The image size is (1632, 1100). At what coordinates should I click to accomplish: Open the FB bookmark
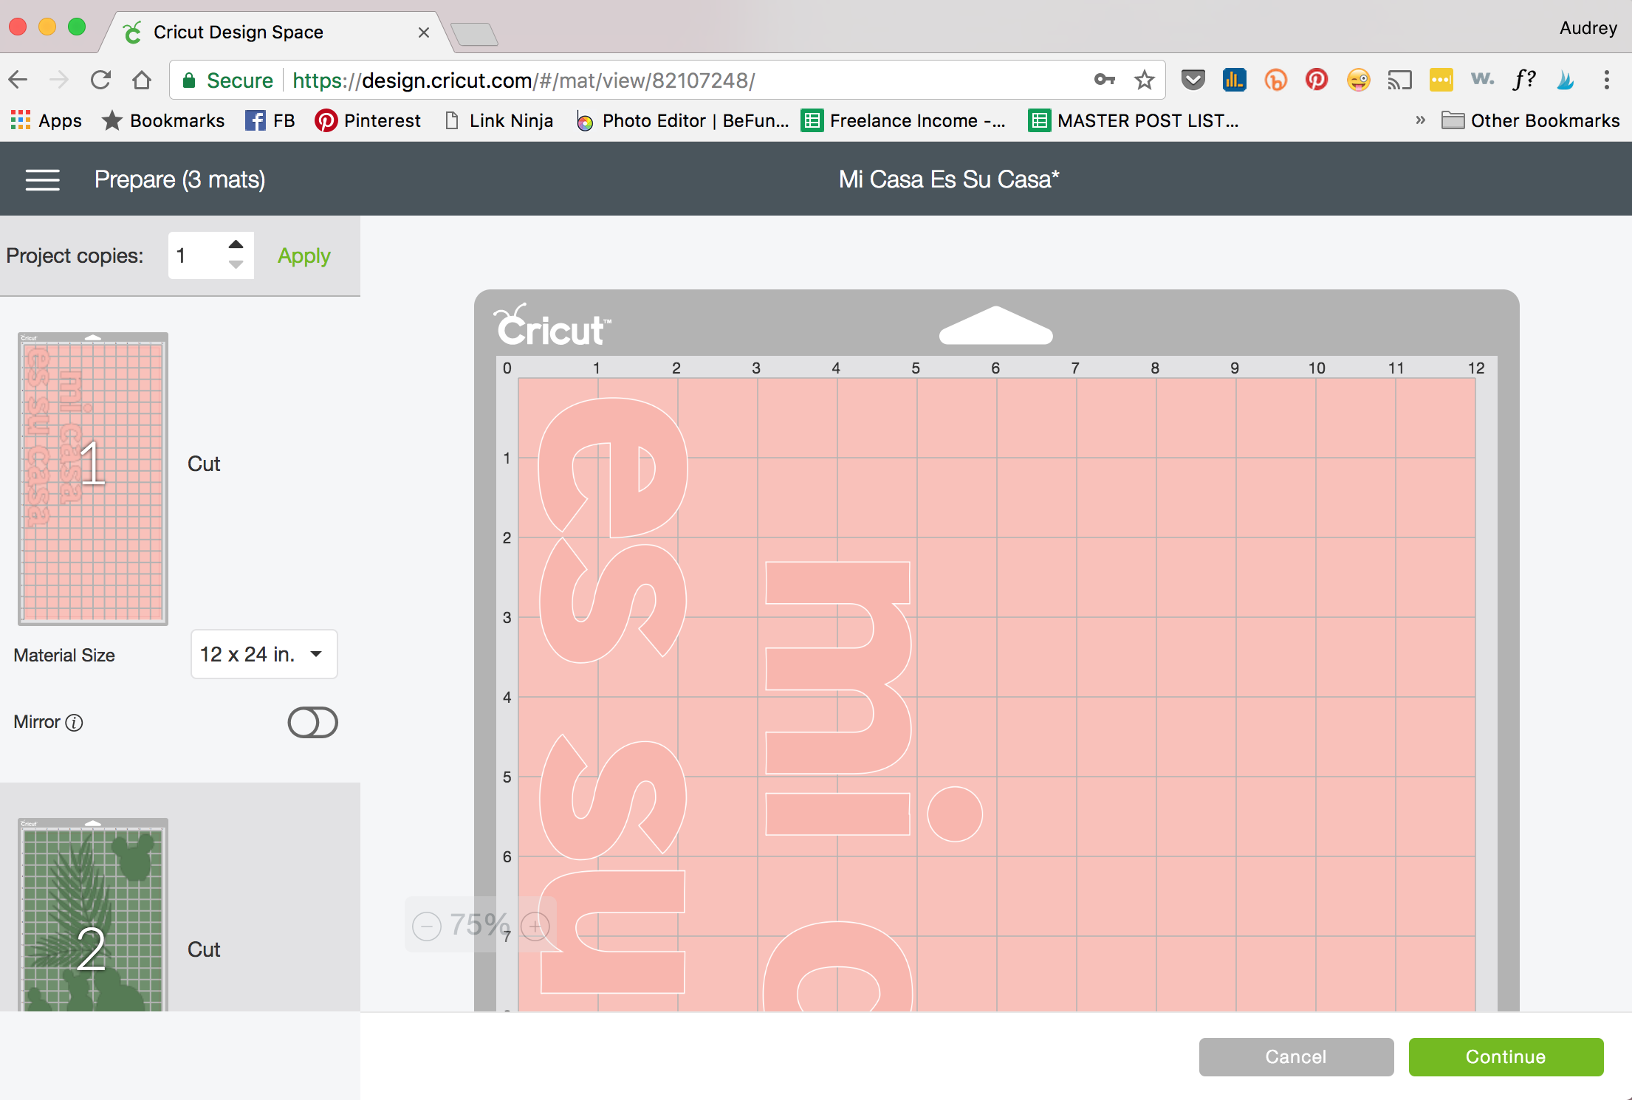pos(270,120)
